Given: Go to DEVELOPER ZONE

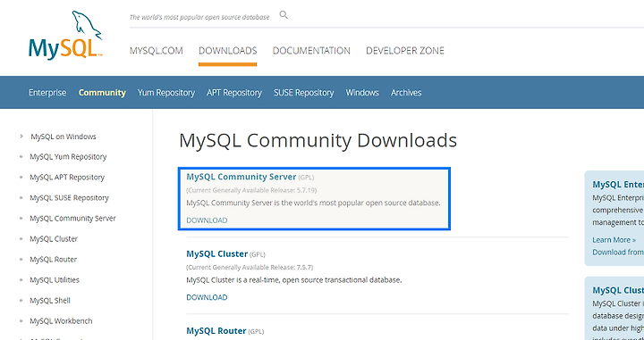Looking at the screenshot, I should [405, 51].
